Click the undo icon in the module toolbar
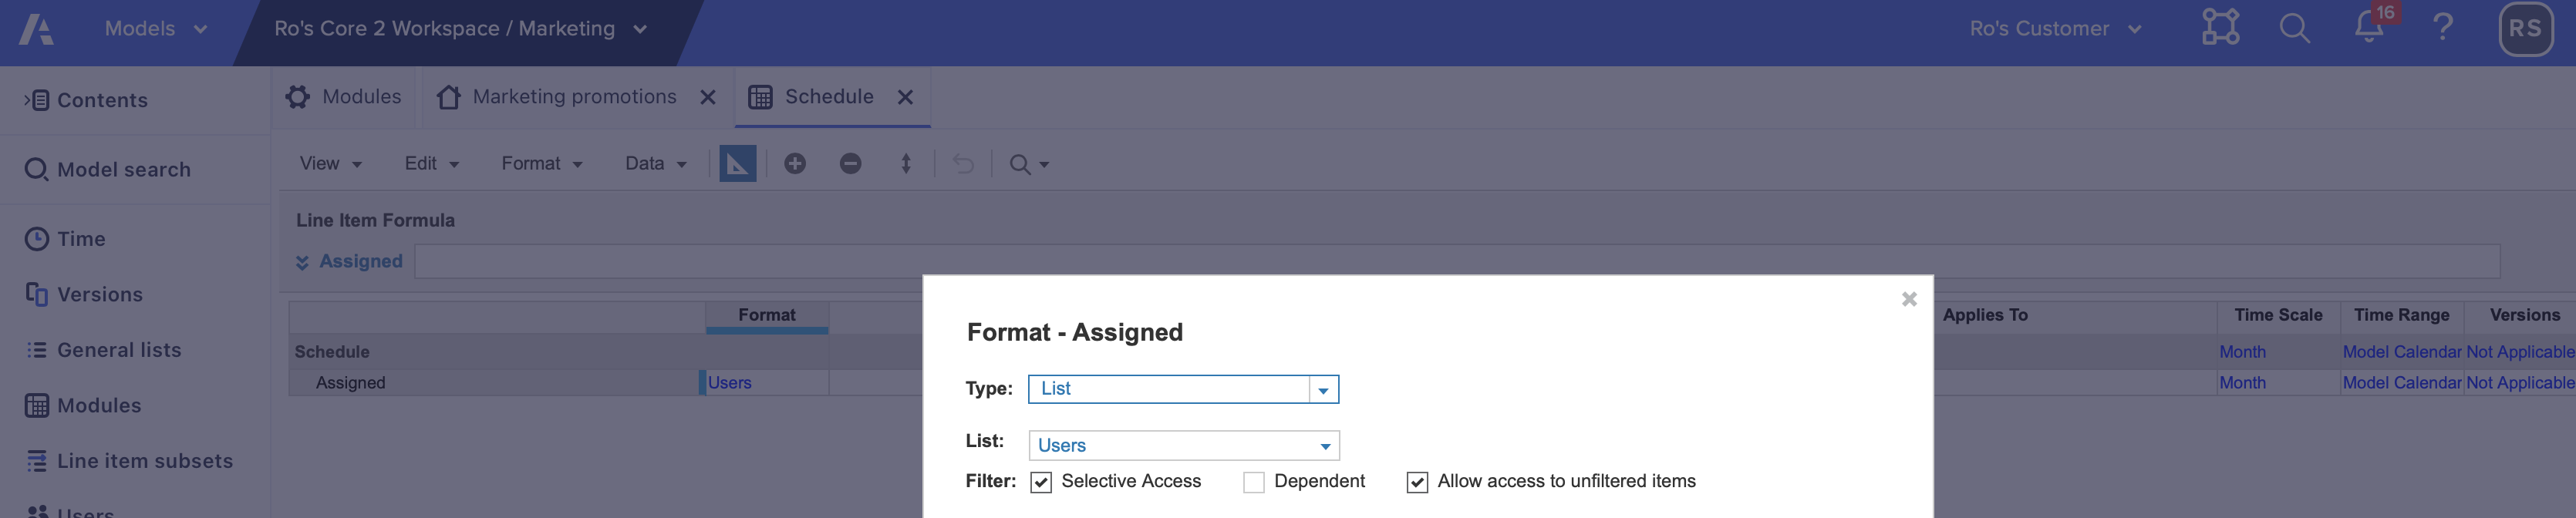The height and width of the screenshot is (518, 2576). [x=961, y=162]
